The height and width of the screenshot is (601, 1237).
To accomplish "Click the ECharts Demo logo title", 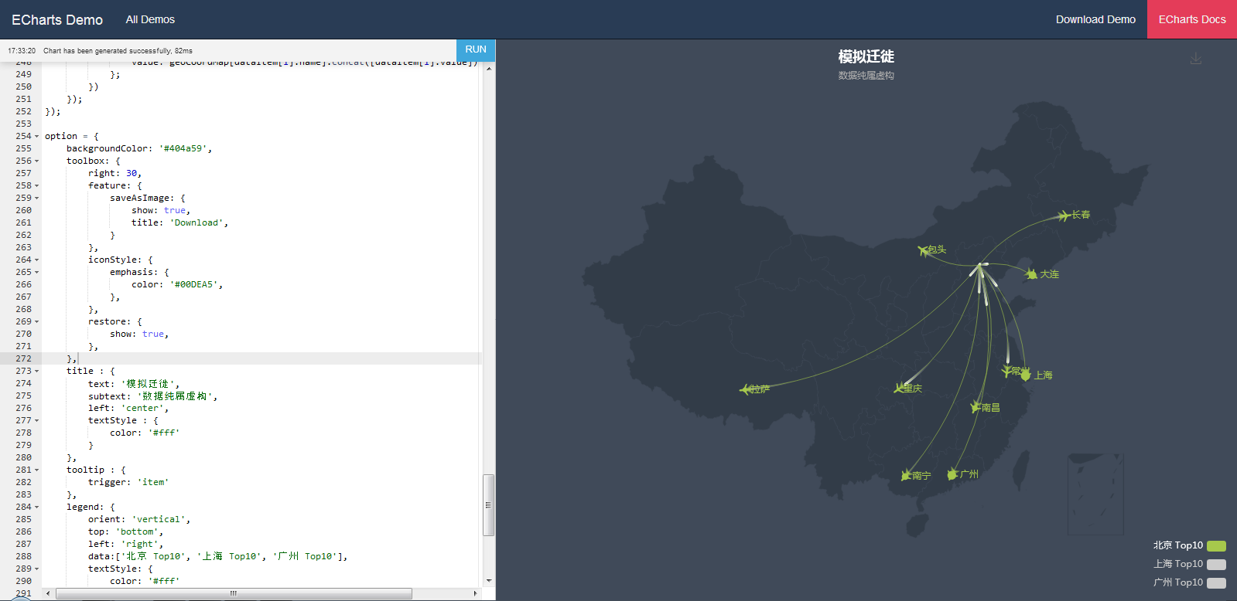I will [57, 20].
